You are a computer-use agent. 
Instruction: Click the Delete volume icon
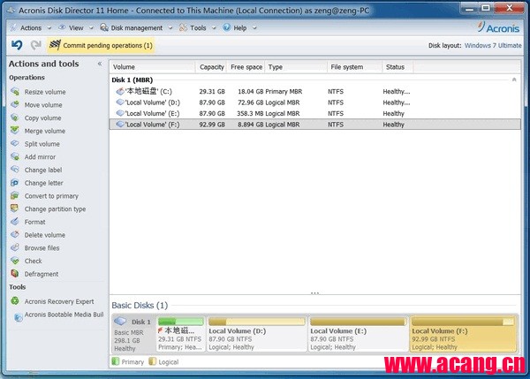15,235
